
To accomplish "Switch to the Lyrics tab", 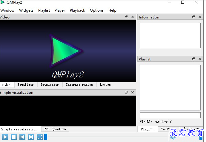I will pos(105,85).
